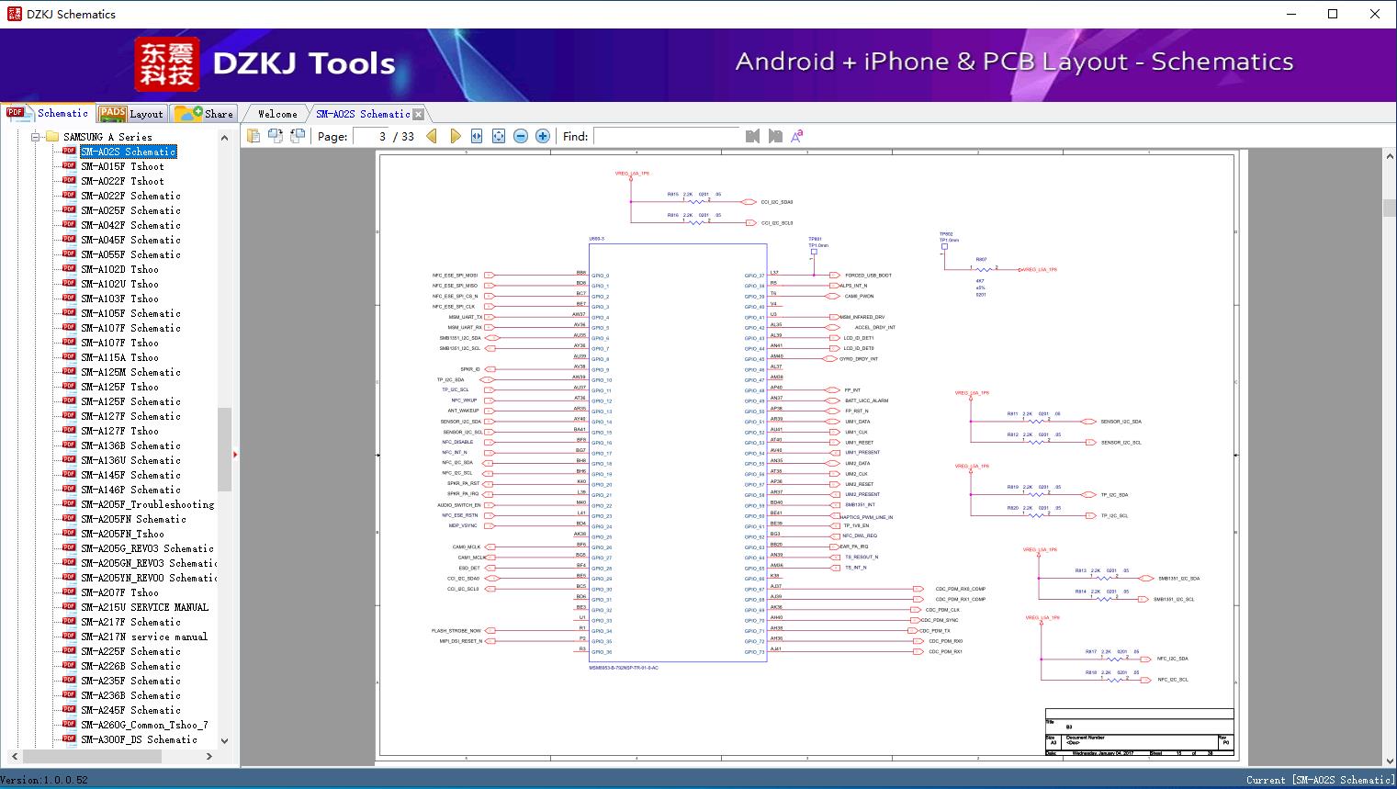Click the find next icon
The image size is (1397, 789).
click(x=775, y=136)
